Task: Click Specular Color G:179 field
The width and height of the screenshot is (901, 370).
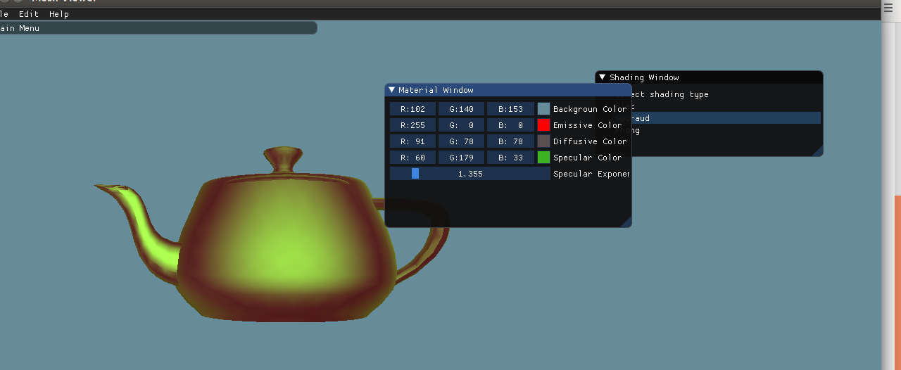Action: coord(461,158)
